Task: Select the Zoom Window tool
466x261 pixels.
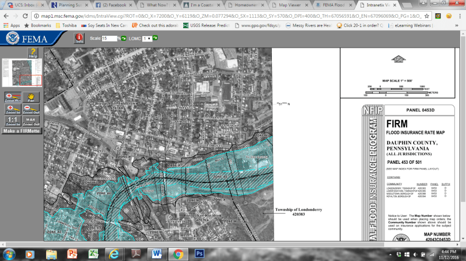Action: coord(13,97)
